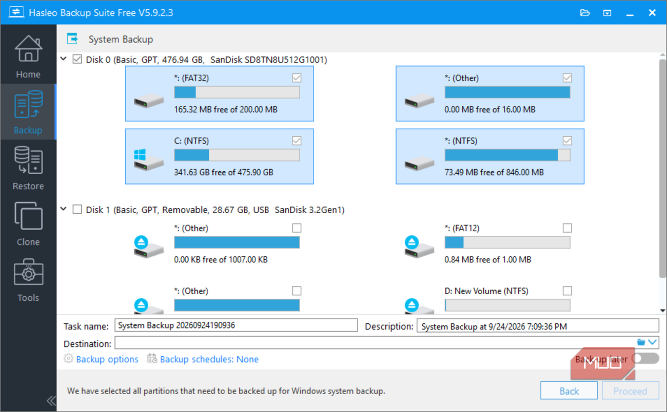
Task: Click the Description input field
Action: click(x=538, y=325)
